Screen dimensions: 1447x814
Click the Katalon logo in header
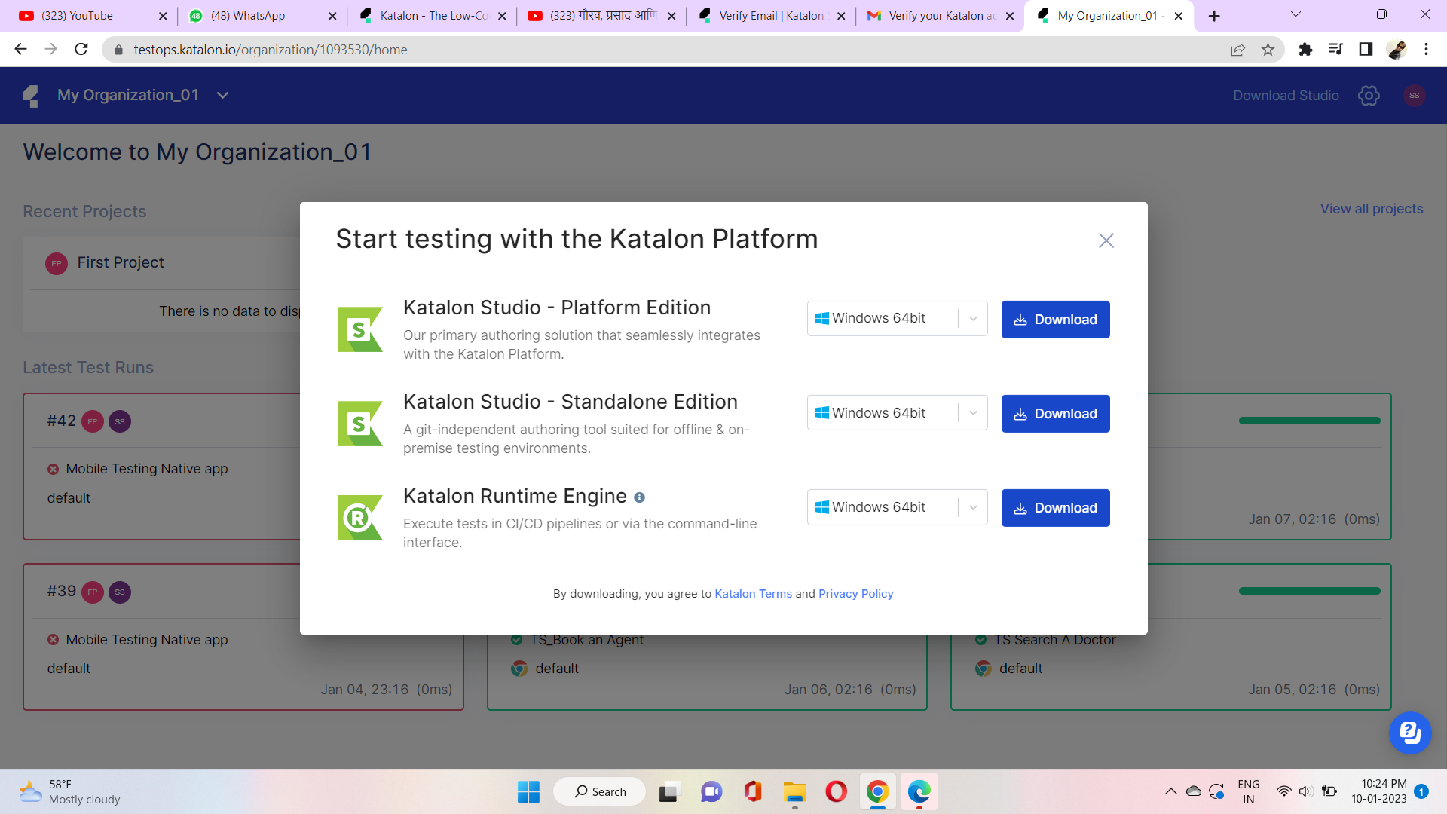(31, 96)
